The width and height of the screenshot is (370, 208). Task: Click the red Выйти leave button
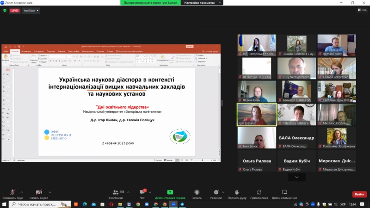click(359, 194)
